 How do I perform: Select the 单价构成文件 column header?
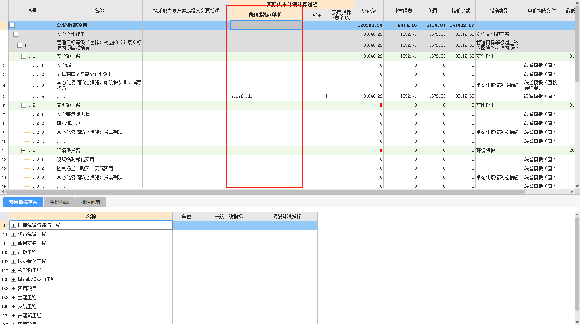tap(542, 11)
